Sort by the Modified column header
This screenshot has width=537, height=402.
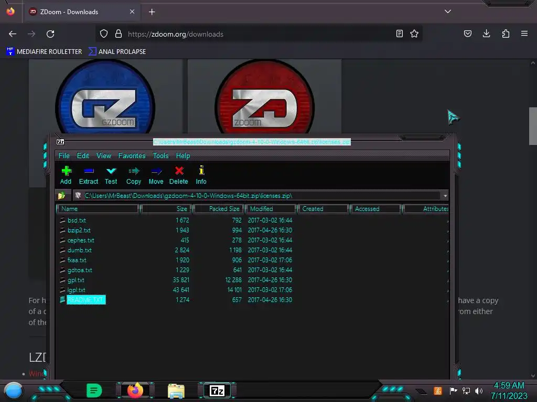[271, 209]
